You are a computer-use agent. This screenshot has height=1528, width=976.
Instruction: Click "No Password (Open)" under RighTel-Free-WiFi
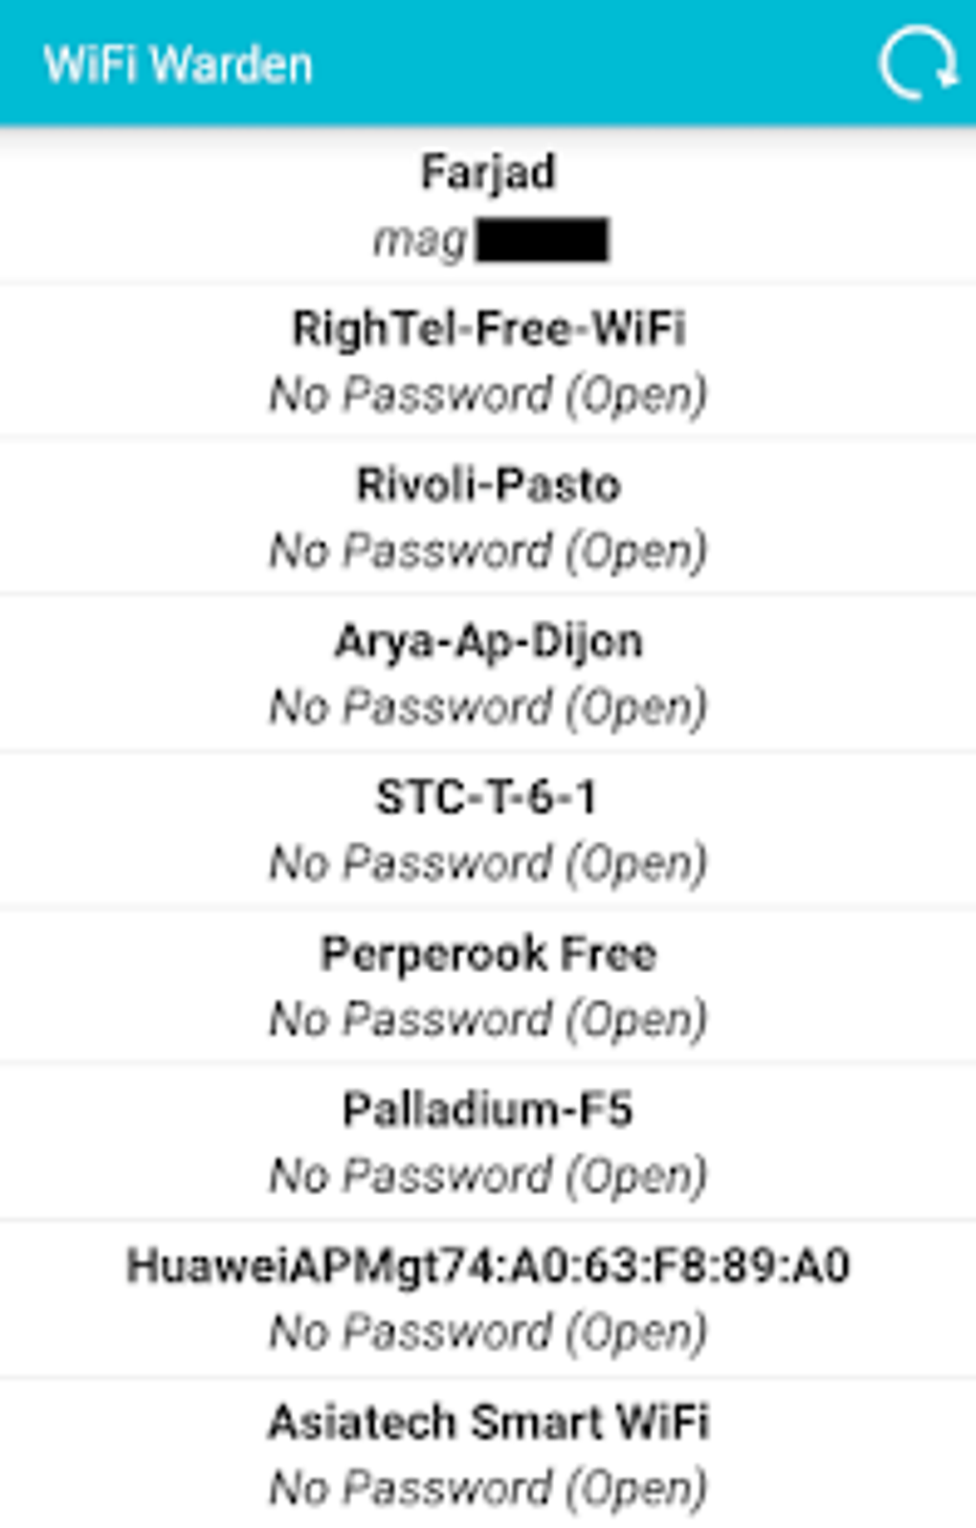[x=488, y=394]
